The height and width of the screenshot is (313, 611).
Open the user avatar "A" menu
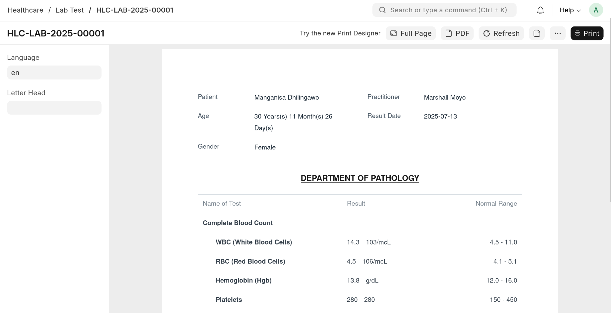pyautogui.click(x=595, y=10)
